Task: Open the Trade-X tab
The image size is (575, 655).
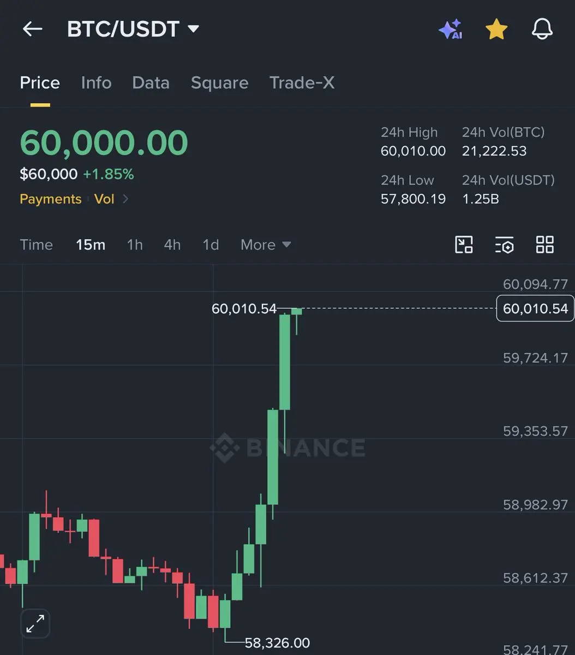Action: point(302,83)
